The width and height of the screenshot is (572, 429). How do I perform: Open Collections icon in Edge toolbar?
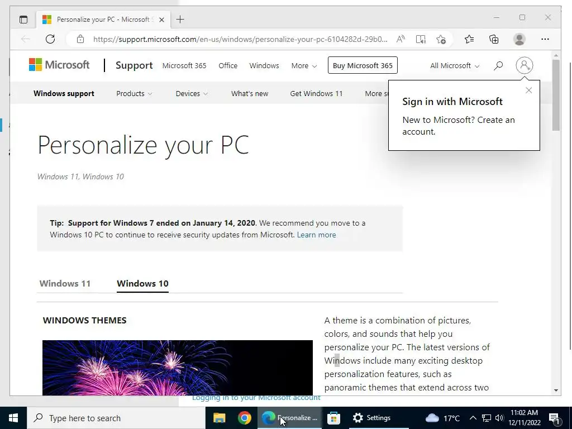pyautogui.click(x=494, y=39)
